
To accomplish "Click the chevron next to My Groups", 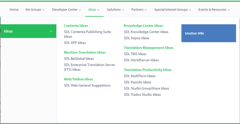I will tap(43, 10).
